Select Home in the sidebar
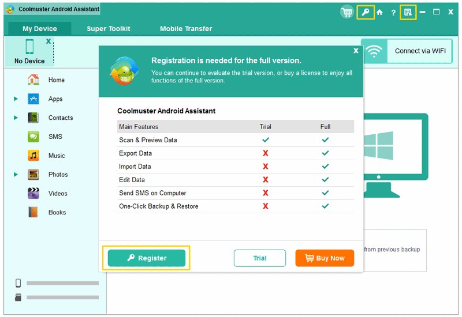 57,80
